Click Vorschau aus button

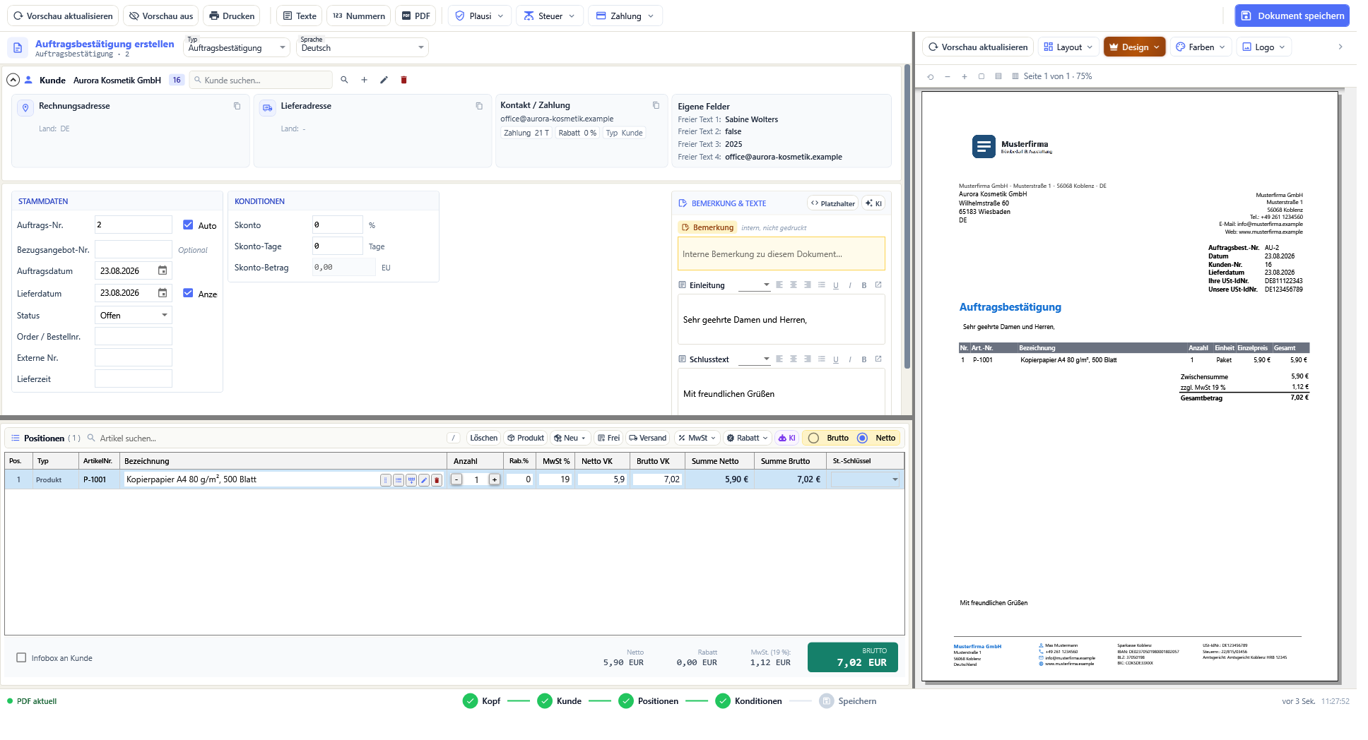(x=161, y=16)
